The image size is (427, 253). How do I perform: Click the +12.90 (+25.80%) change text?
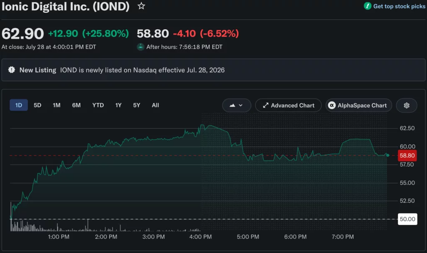coord(88,33)
